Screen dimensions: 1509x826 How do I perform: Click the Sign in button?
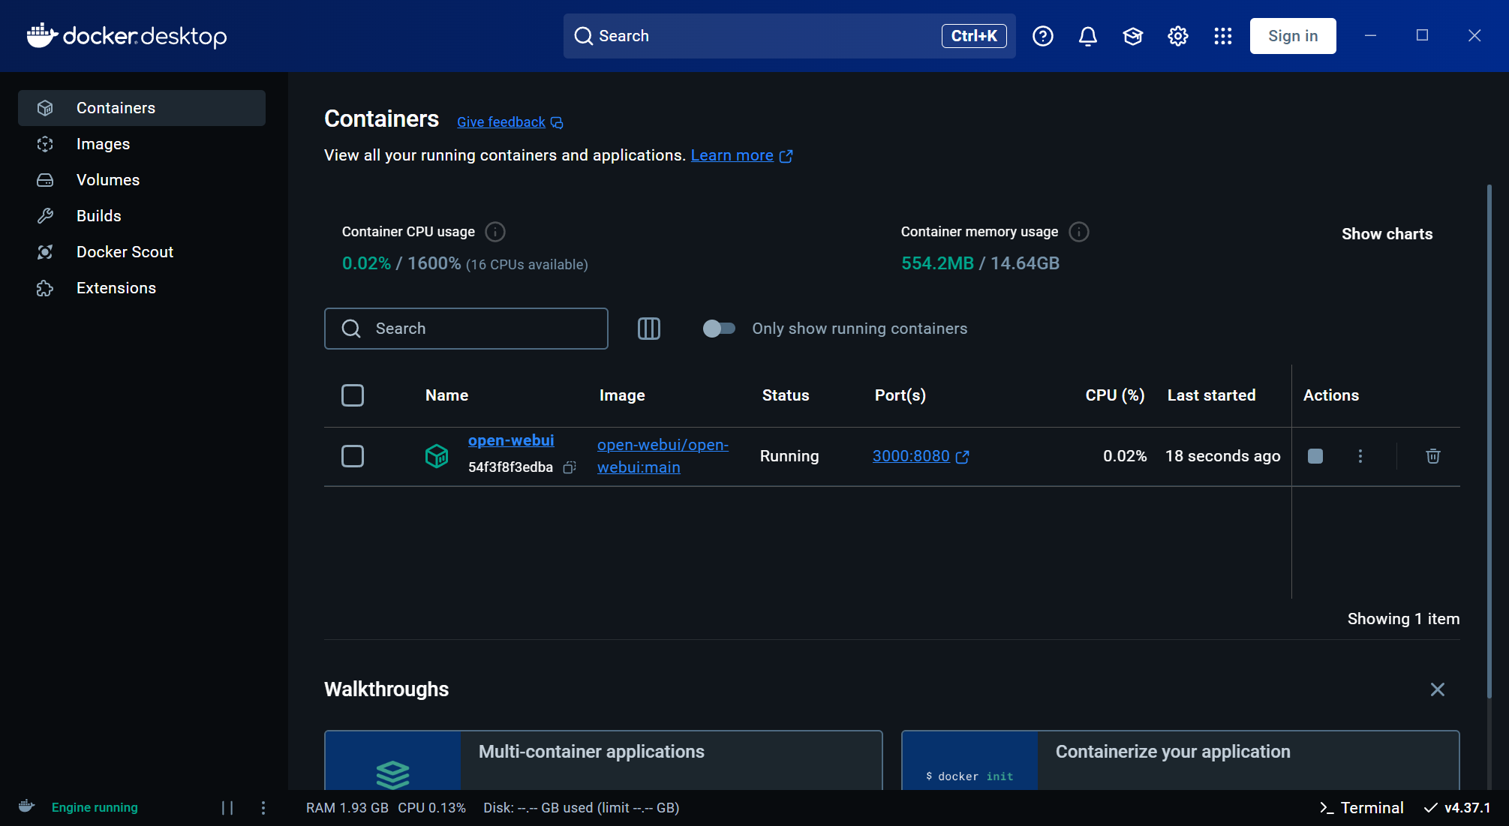point(1292,35)
